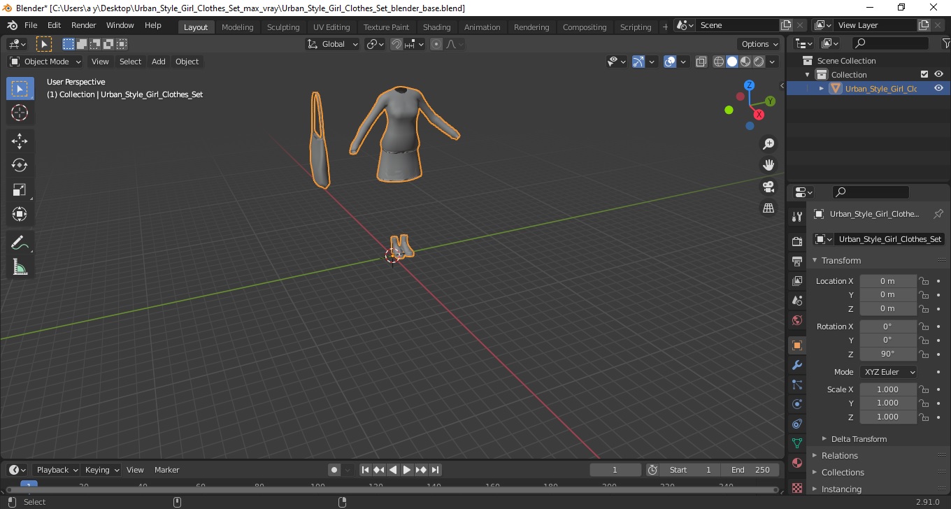Toggle lock on Rotation Z
Screen dimensions: 951x509
924,354
